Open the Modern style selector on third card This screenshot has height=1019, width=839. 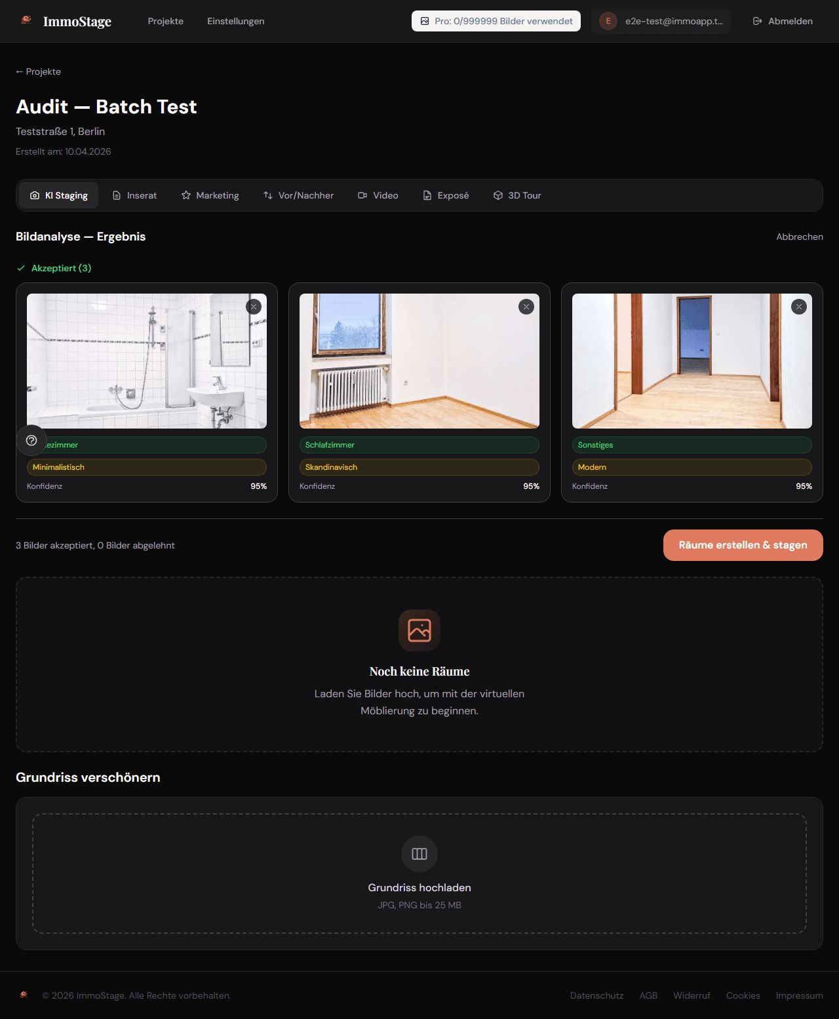click(x=692, y=467)
